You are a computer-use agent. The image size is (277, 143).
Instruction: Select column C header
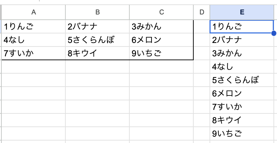161,12
